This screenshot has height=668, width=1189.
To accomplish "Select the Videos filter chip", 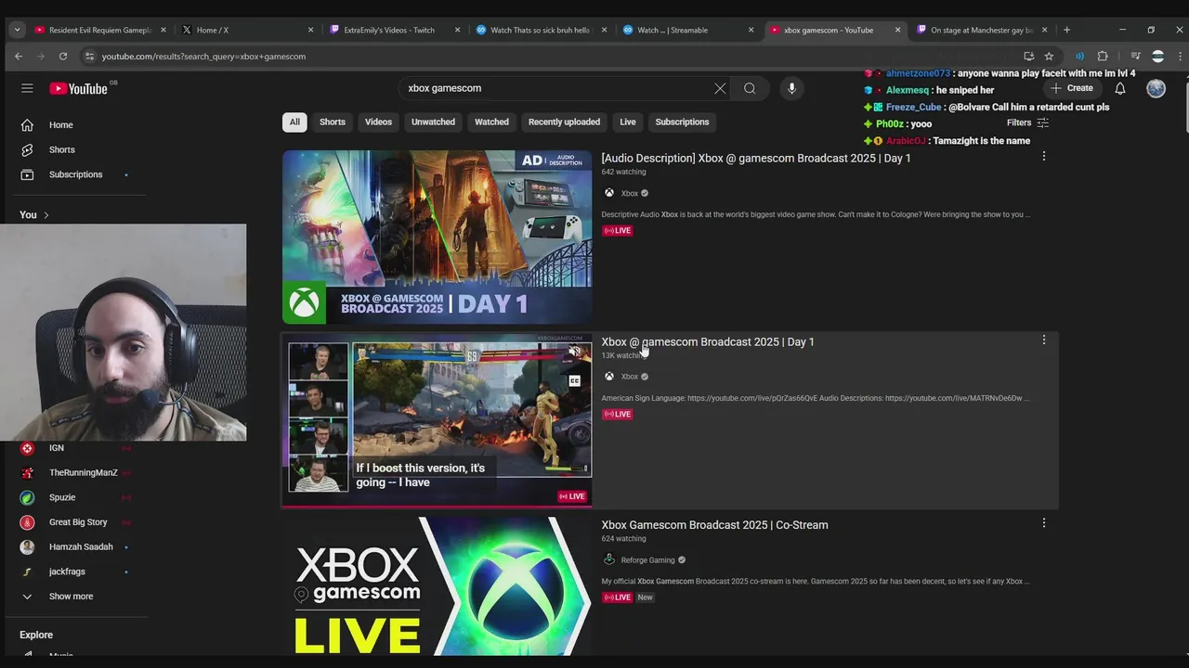I will pyautogui.click(x=378, y=122).
